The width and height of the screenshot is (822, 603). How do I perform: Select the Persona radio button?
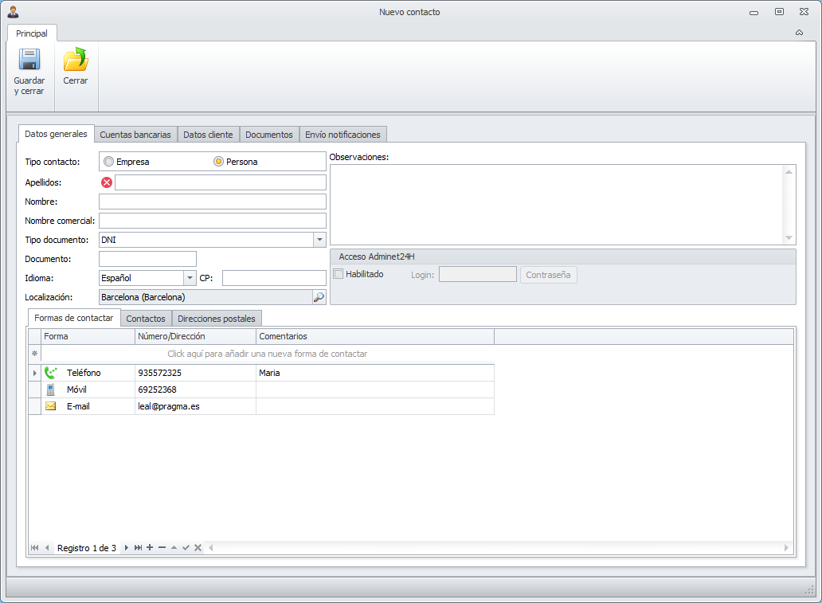click(218, 162)
